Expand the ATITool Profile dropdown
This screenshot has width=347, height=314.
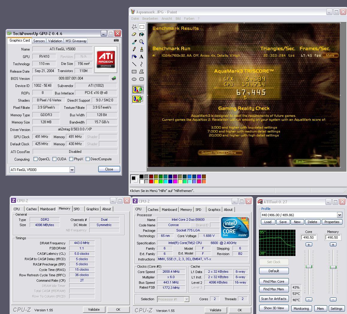click(x=340, y=215)
